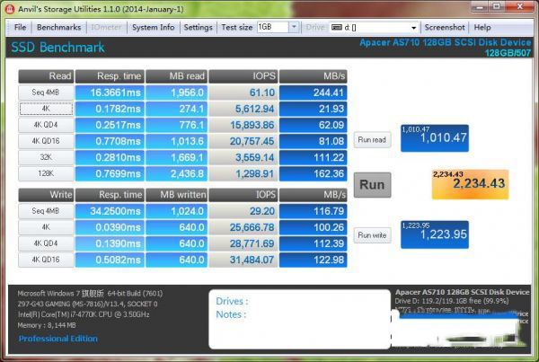This screenshot has width=539, height=362.
Task: Click the 15,893.86 IOPS cell
Action: 243,125
